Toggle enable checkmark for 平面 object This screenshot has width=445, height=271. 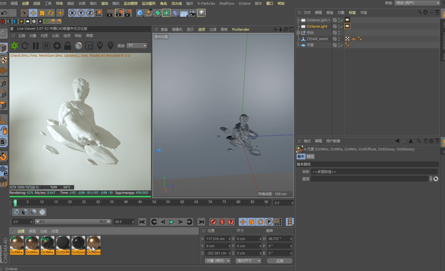click(342, 45)
